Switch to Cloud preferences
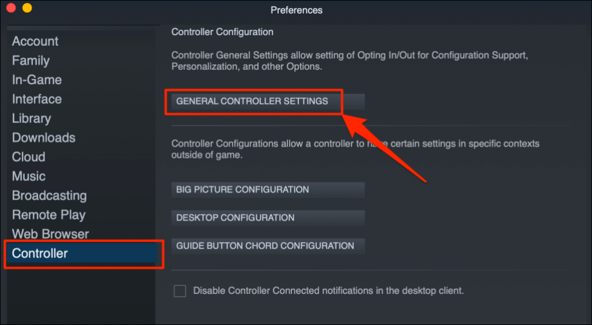 click(x=29, y=157)
